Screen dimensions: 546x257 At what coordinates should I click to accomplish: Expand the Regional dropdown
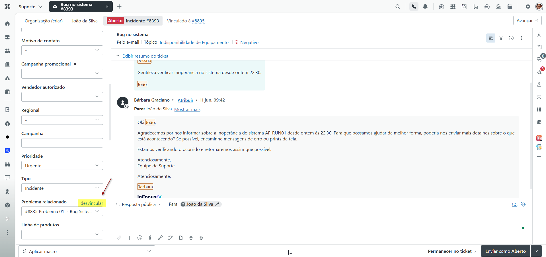(x=62, y=120)
